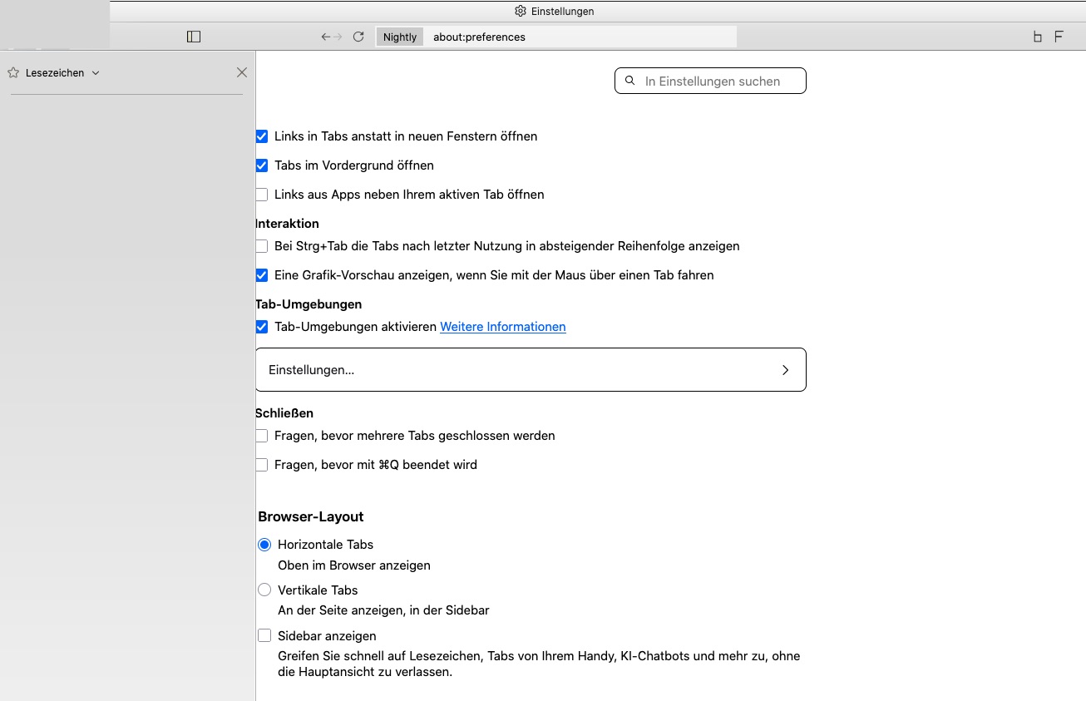Click the Lesezeichen star icon
The image size is (1086, 701).
pyautogui.click(x=13, y=73)
